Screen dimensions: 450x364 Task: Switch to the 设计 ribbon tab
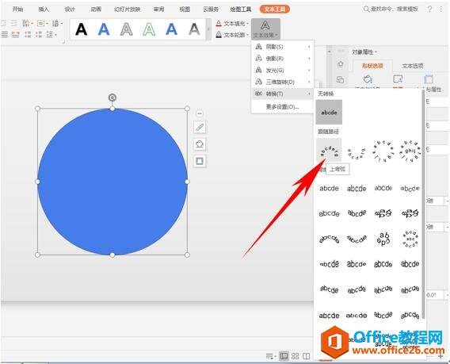70,10
